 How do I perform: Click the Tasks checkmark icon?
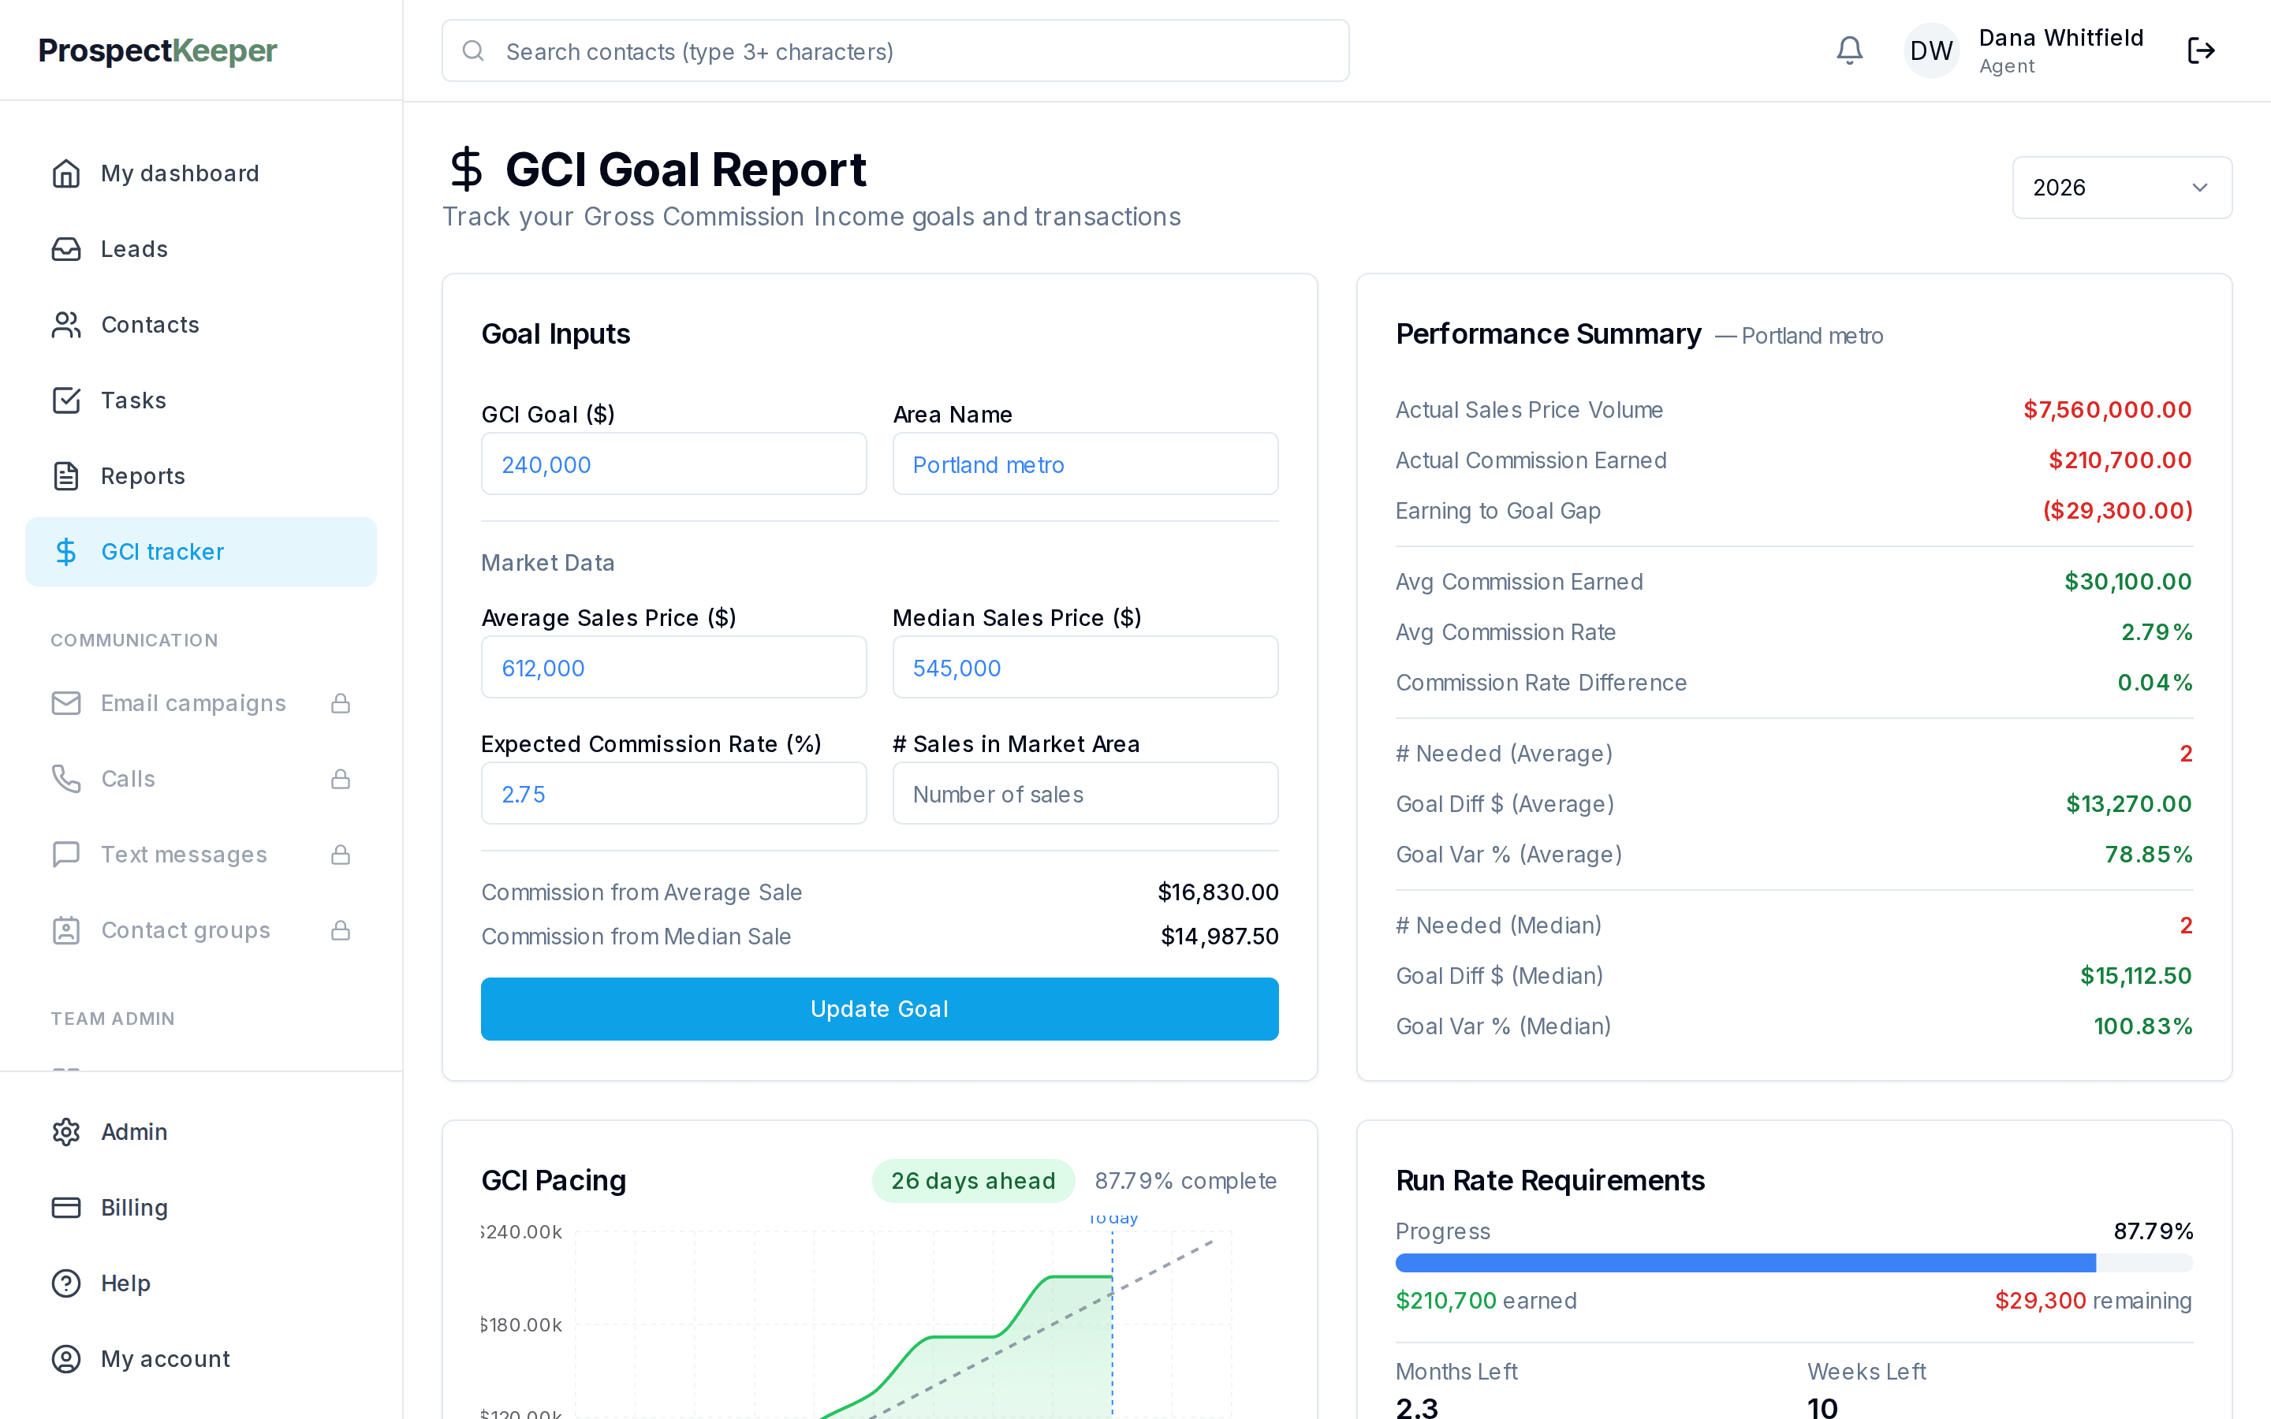pos(65,400)
